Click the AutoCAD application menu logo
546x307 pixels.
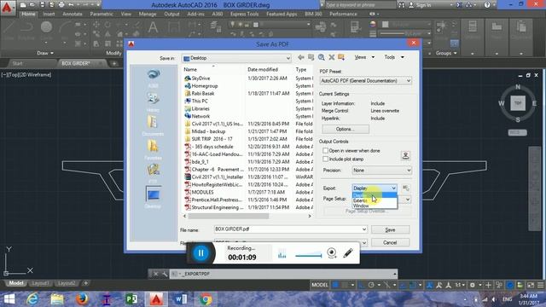click(7, 8)
